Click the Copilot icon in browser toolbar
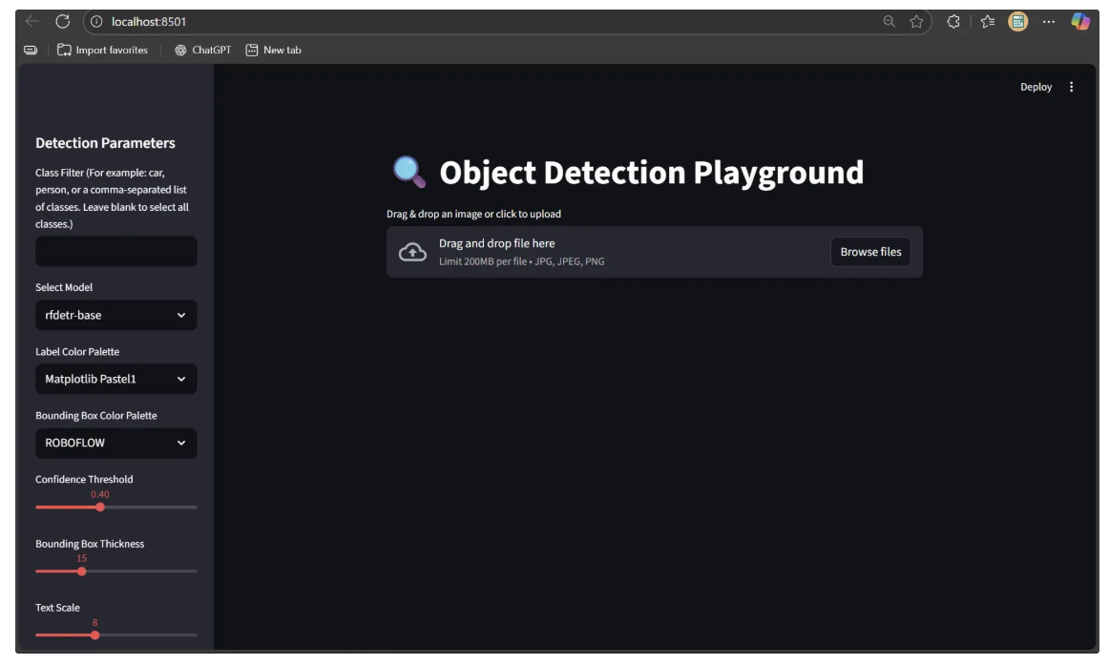 click(x=1080, y=21)
